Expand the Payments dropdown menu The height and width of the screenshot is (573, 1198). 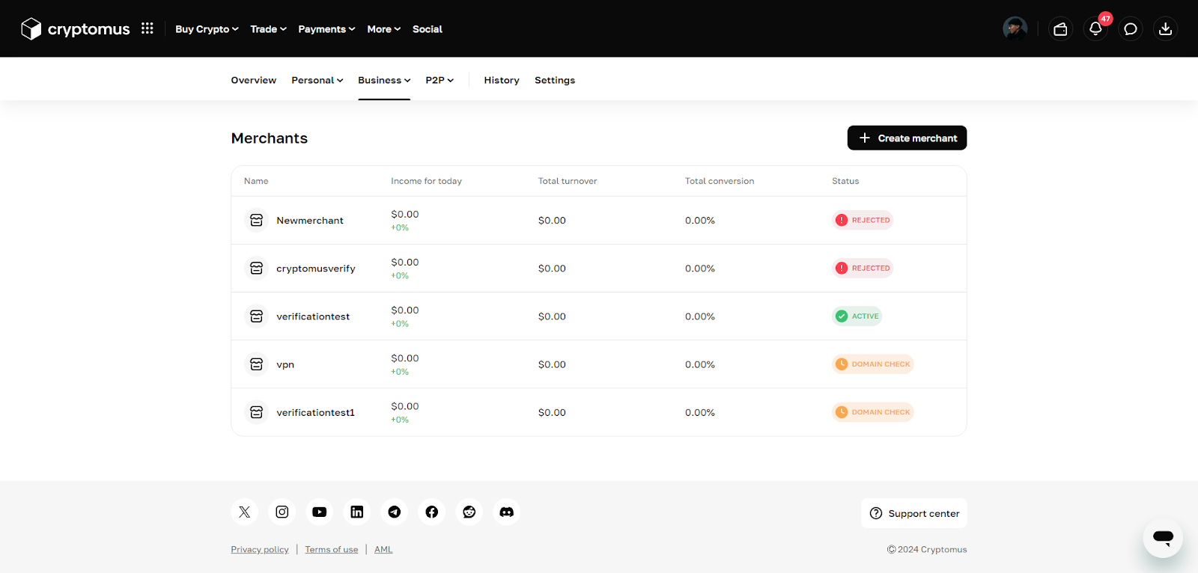326,29
